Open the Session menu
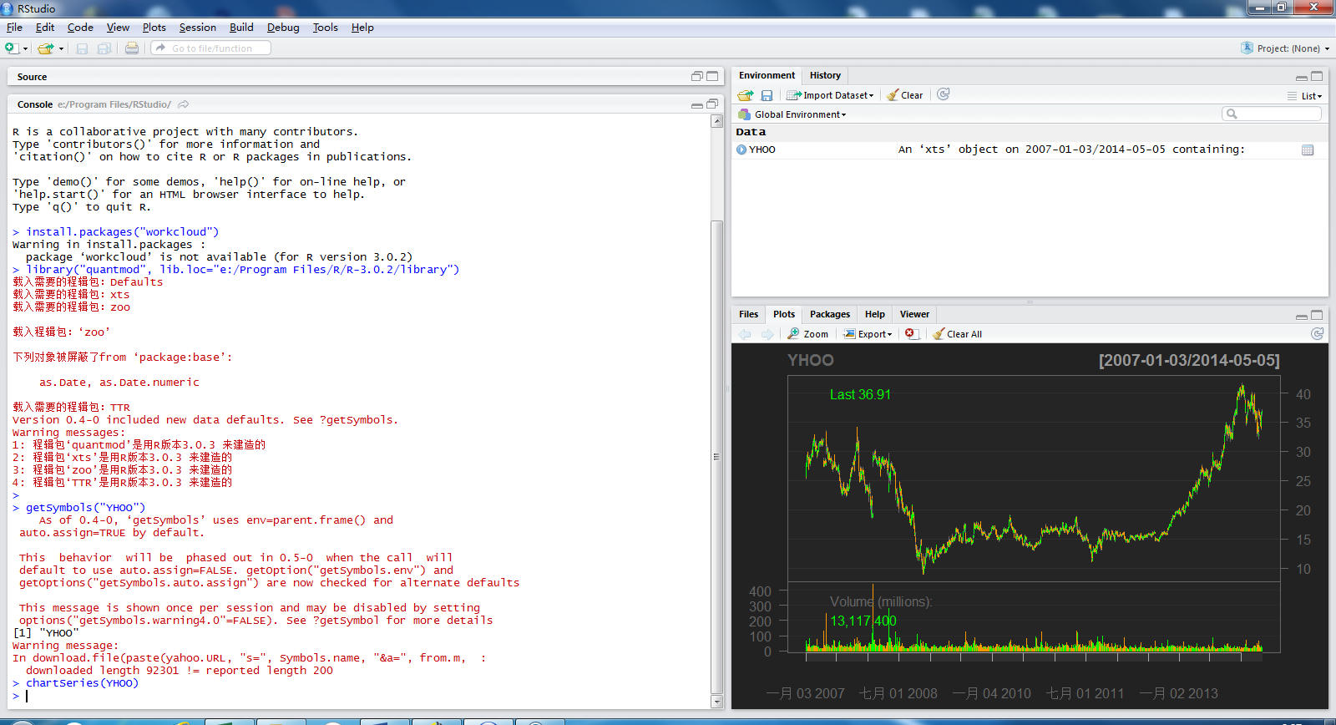 (x=197, y=28)
